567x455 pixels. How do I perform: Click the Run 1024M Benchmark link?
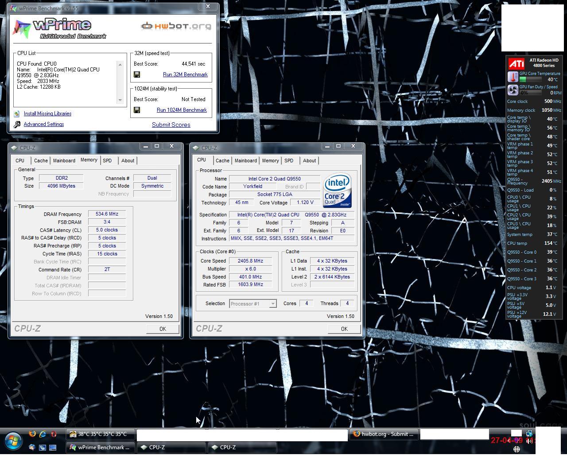click(x=182, y=110)
